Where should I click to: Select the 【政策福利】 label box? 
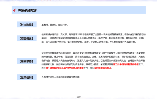pos(27,77)
